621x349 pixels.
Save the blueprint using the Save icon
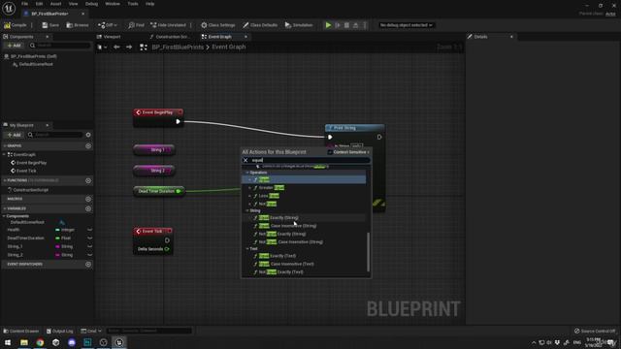(50, 25)
